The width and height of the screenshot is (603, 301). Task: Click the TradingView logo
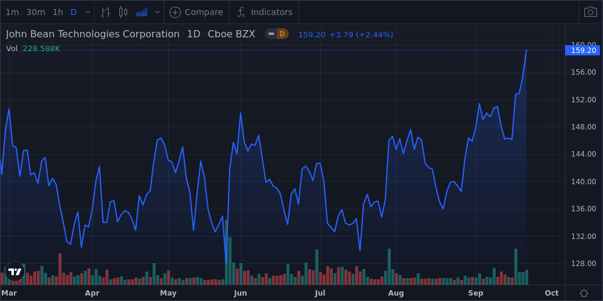pyautogui.click(x=15, y=272)
